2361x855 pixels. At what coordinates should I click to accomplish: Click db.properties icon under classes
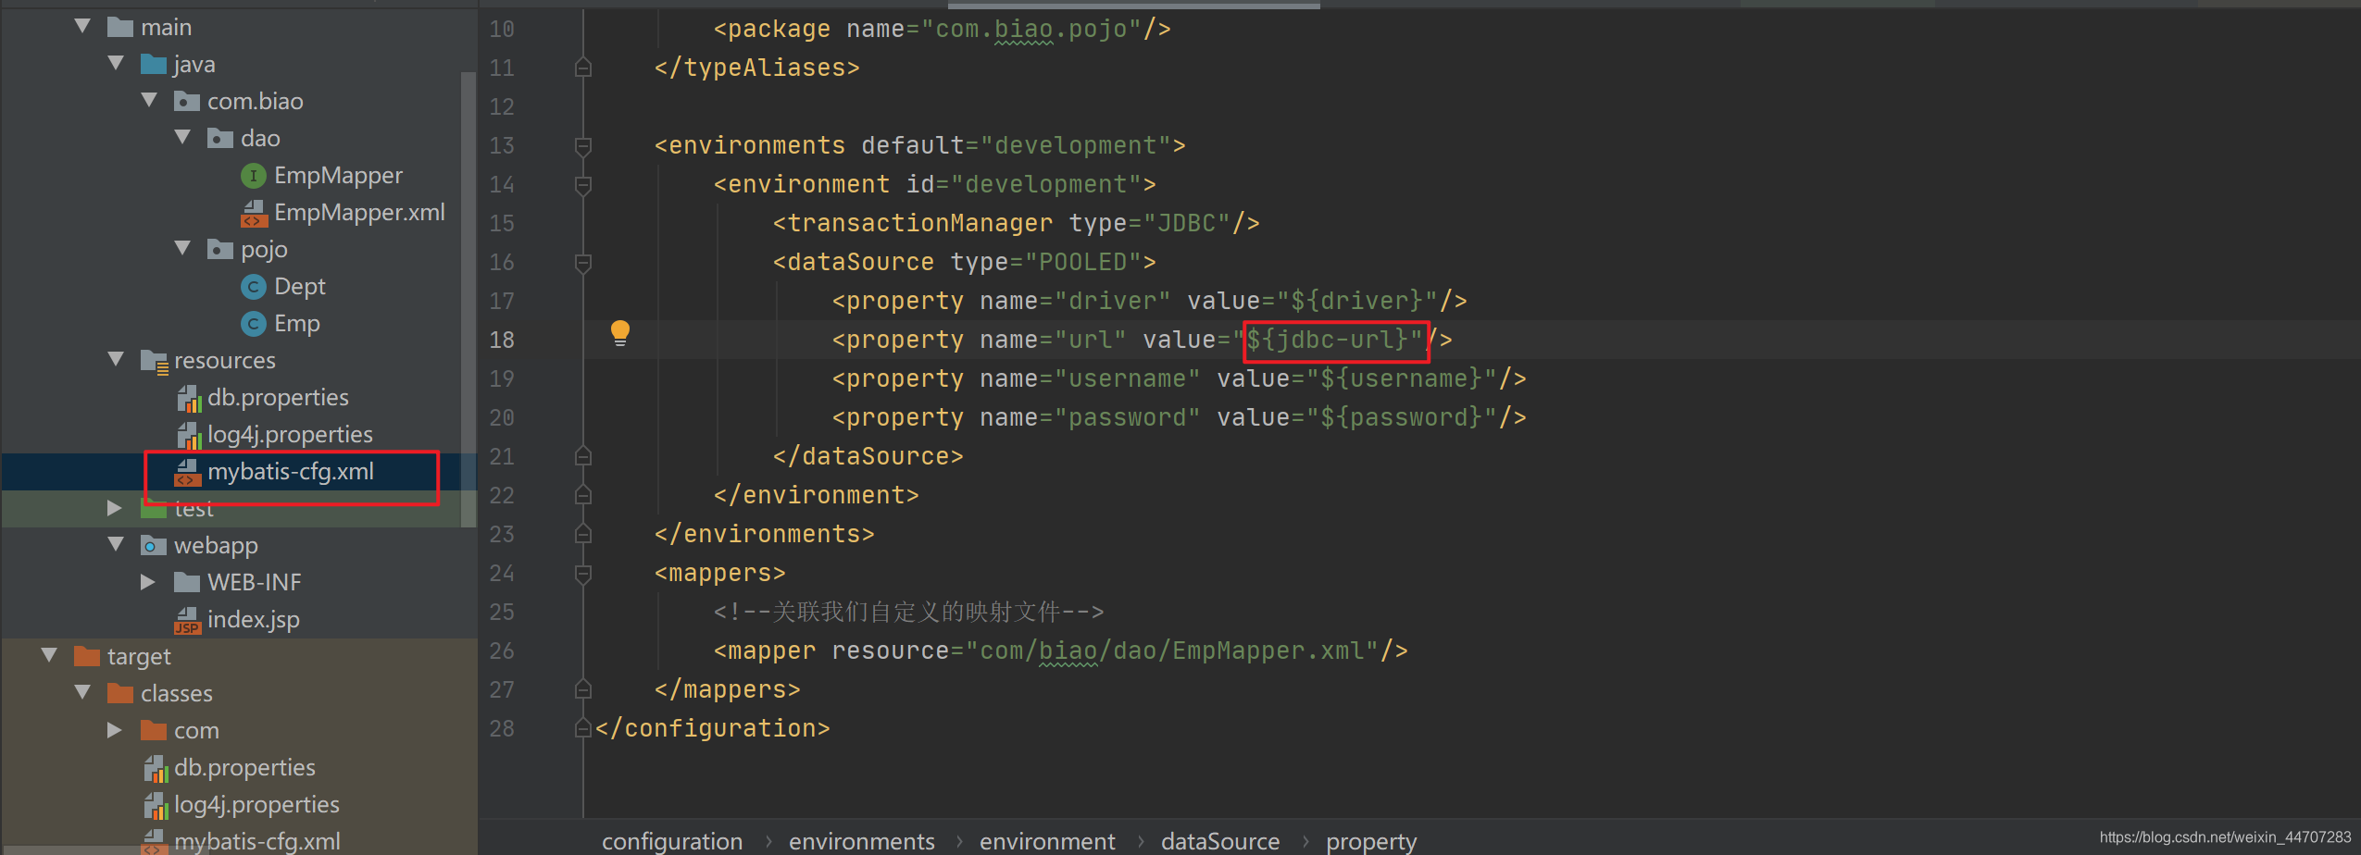point(156,769)
